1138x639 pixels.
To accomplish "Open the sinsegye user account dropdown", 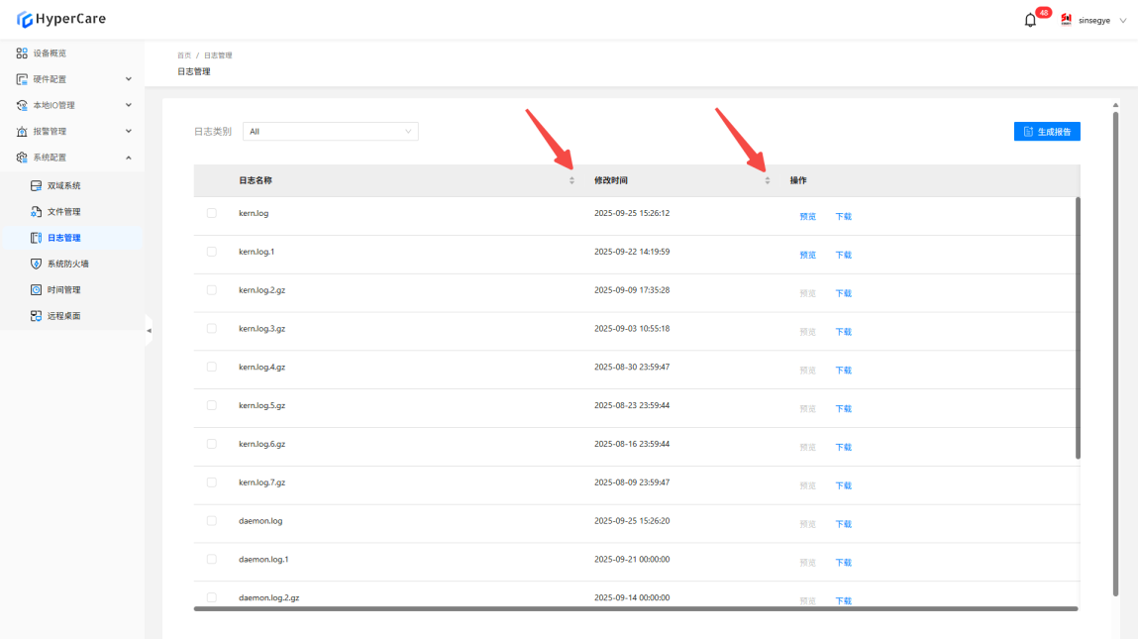I will pos(1093,20).
